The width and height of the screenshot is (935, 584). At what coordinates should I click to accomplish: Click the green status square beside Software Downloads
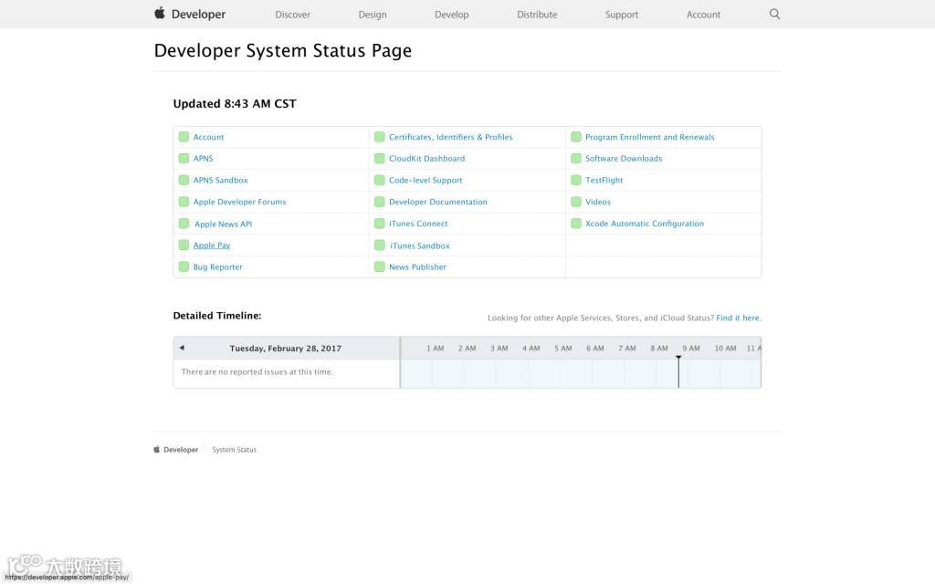(576, 159)
